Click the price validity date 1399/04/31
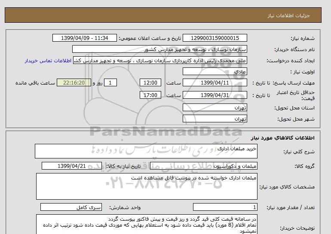 [x=215, y=95]
